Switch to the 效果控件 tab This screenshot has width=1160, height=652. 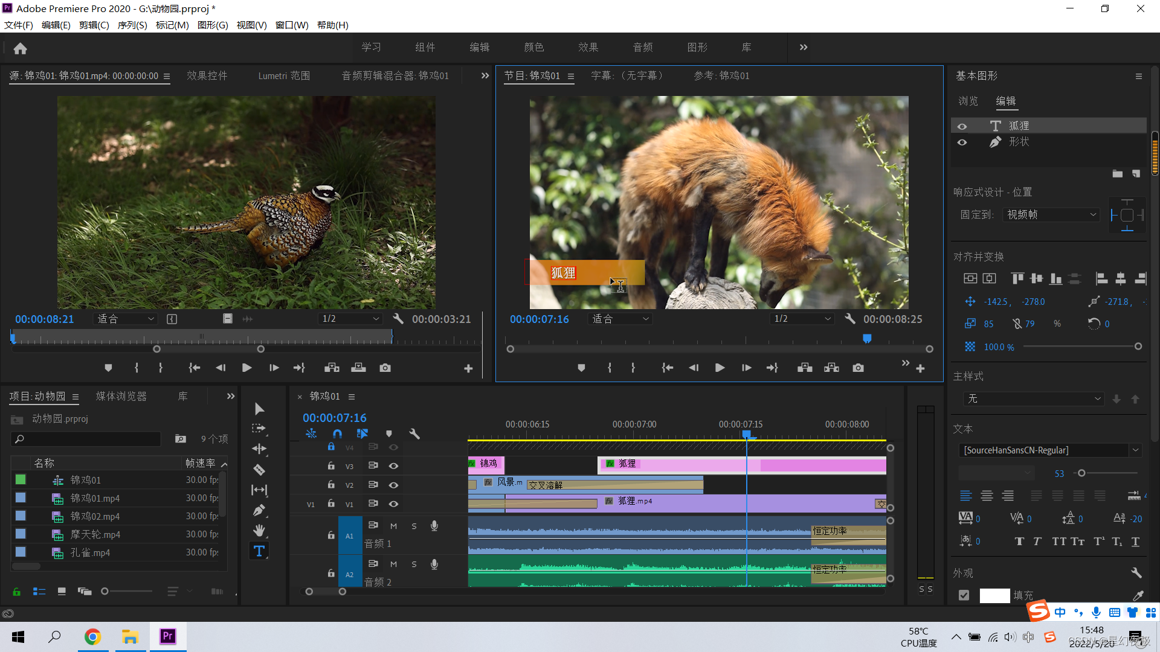pos(207,75)
